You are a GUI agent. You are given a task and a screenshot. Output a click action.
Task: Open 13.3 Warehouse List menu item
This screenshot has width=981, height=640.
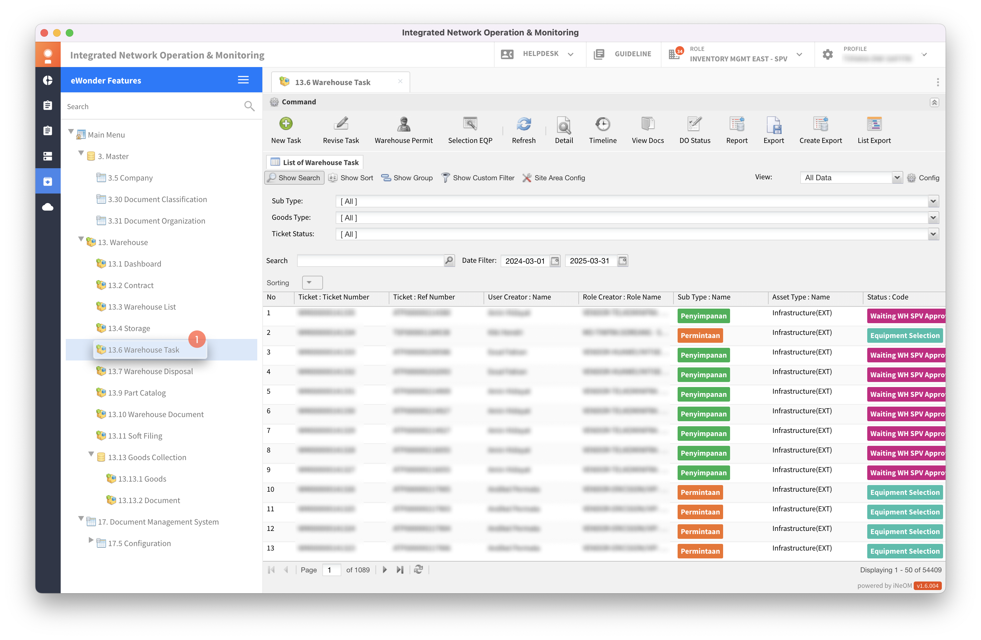142,307
